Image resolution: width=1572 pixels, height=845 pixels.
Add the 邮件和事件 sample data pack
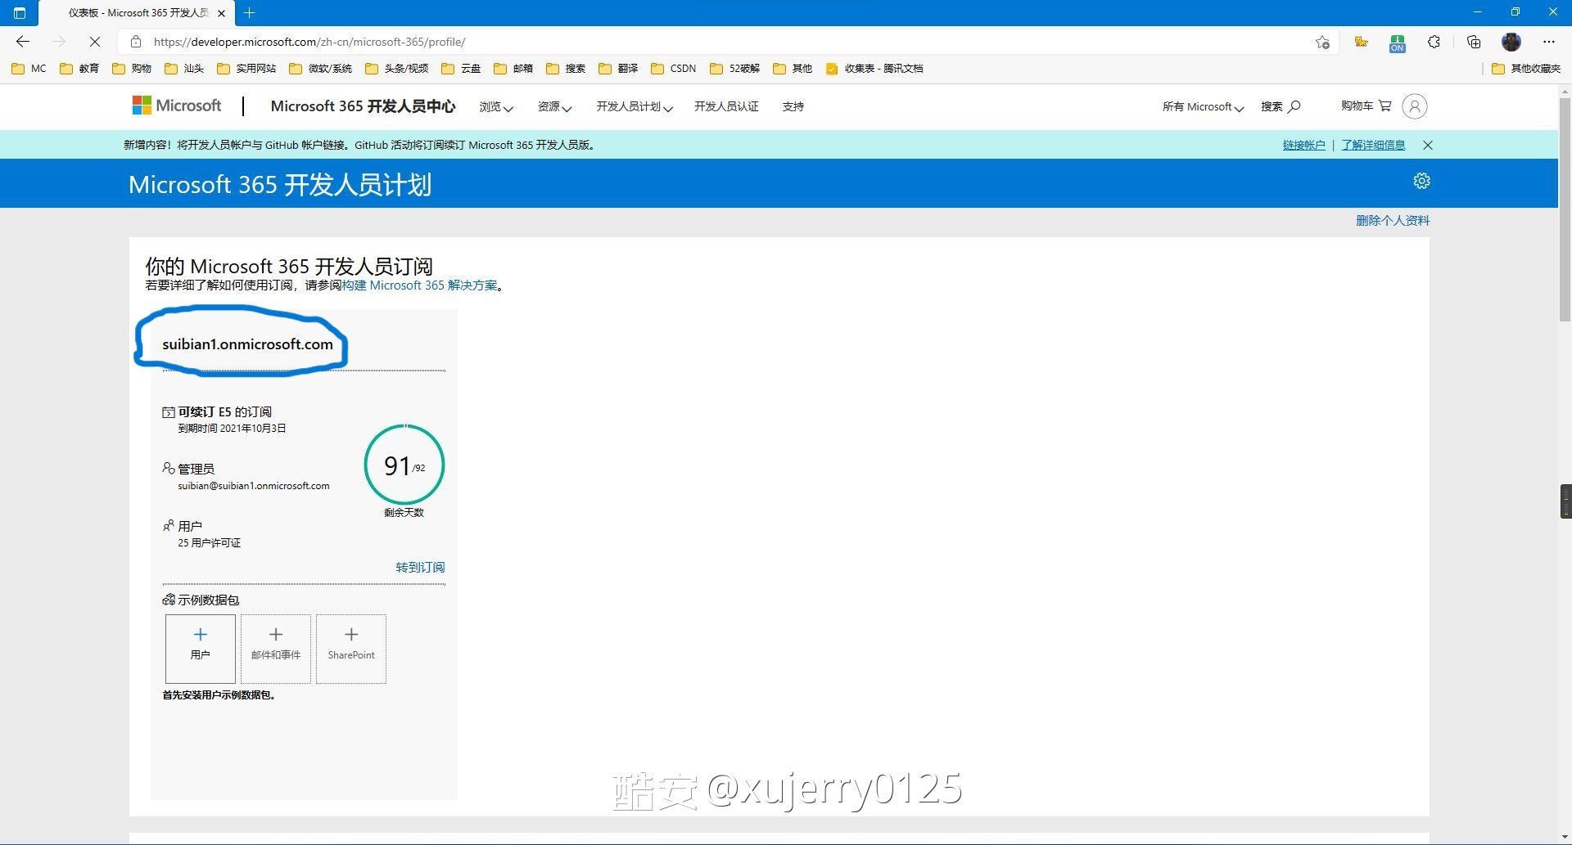click(x=276, y=649)
